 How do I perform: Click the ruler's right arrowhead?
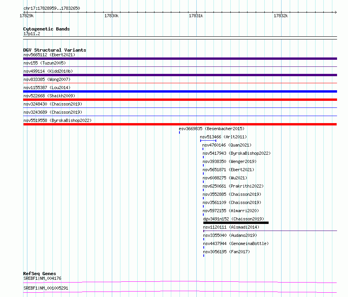(336, 12)
